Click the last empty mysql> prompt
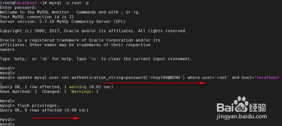The width and height of the screenshot is (282, 126). pyautogui.click(x=7, y=124)
